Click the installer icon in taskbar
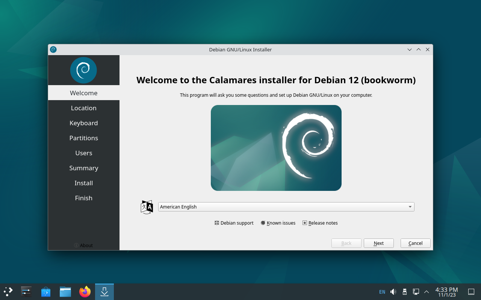Screen dimensions: 481x300 coord(104,291)
